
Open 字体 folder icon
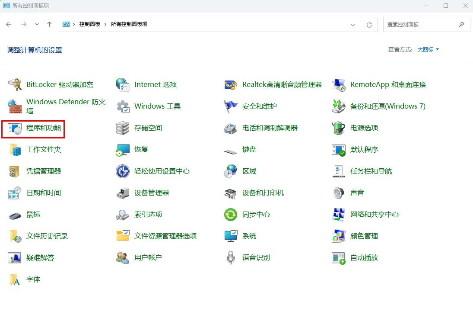[x=15, y=279]
